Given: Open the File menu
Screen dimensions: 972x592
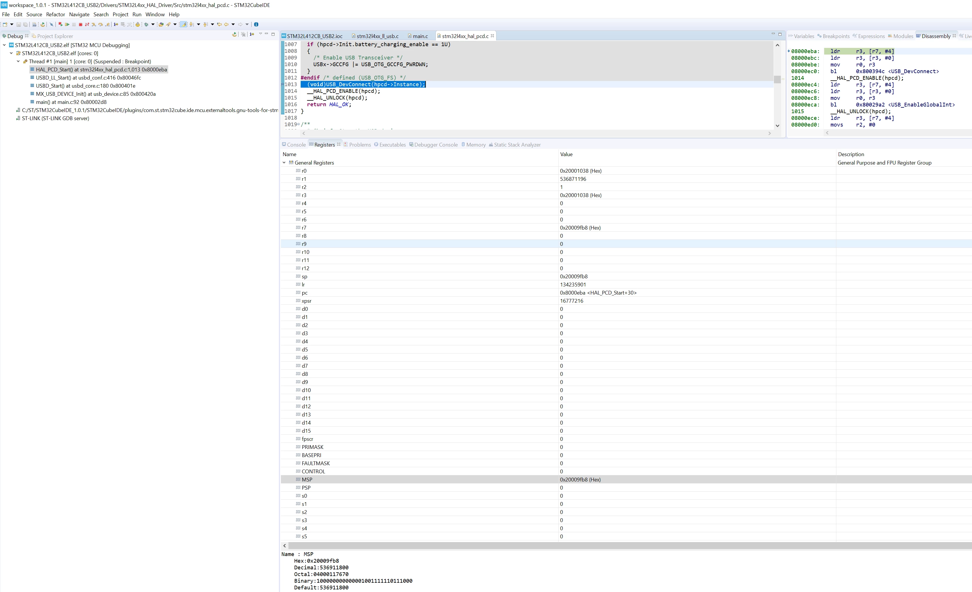Looking at the screenshot, I should [6, 15].
